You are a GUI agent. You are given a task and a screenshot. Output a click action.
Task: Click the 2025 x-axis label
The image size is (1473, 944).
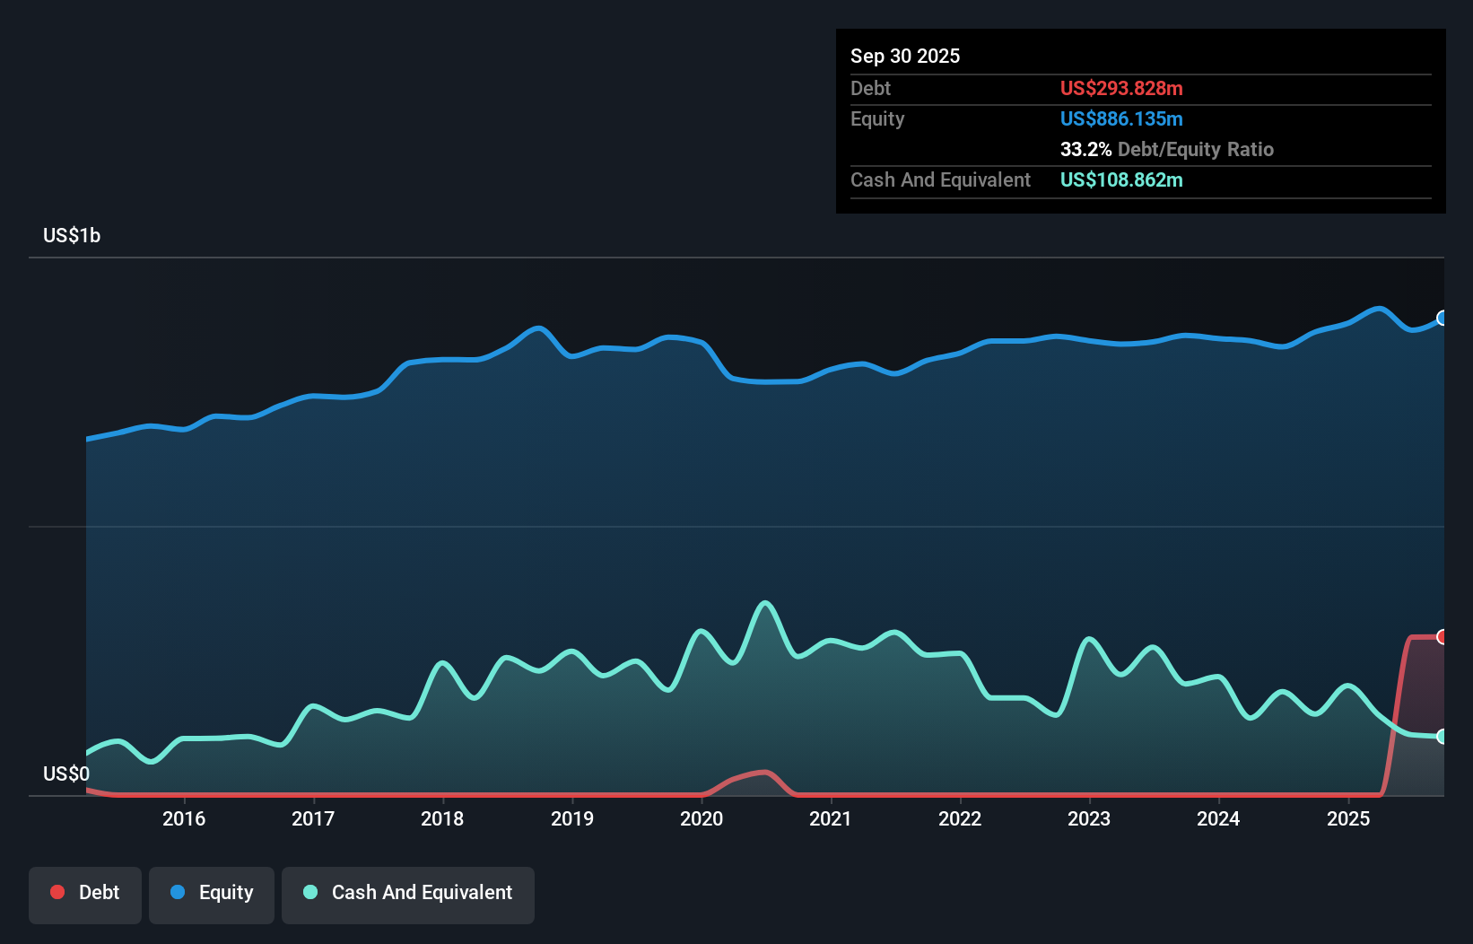1348,818
